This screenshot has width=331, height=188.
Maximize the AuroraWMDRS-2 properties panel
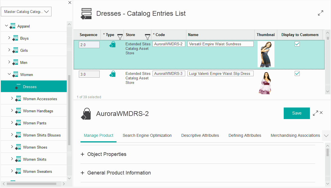click(316, 113)
